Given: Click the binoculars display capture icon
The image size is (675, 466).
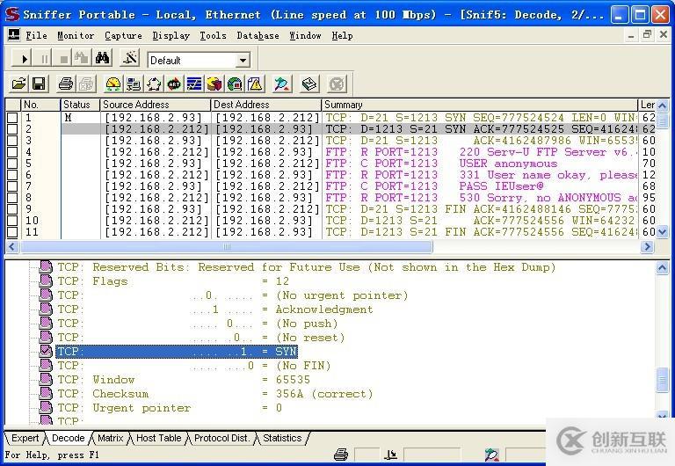Looking at the screenshot, I should (x=103, y=59).
